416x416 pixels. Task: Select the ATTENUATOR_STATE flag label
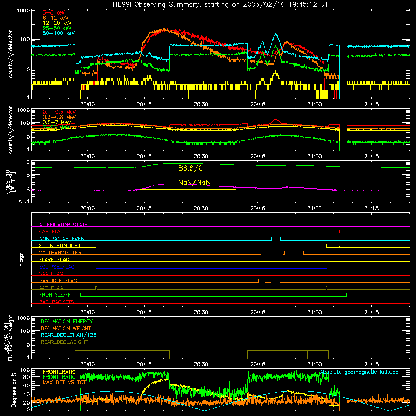(x=63, y=225)
